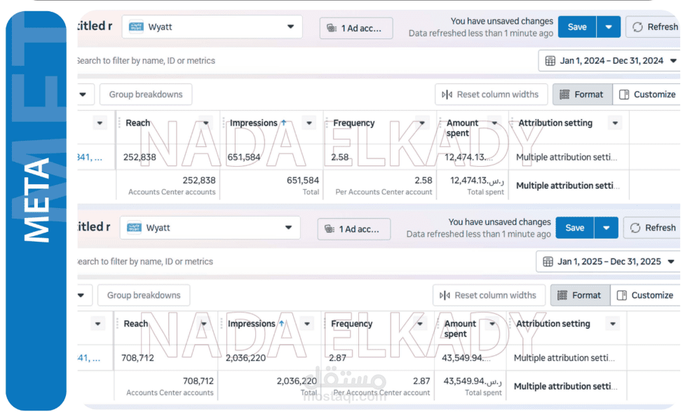
Task: Click the Frequency value 2.58 in the 2024 row
Action: (339, 157)
